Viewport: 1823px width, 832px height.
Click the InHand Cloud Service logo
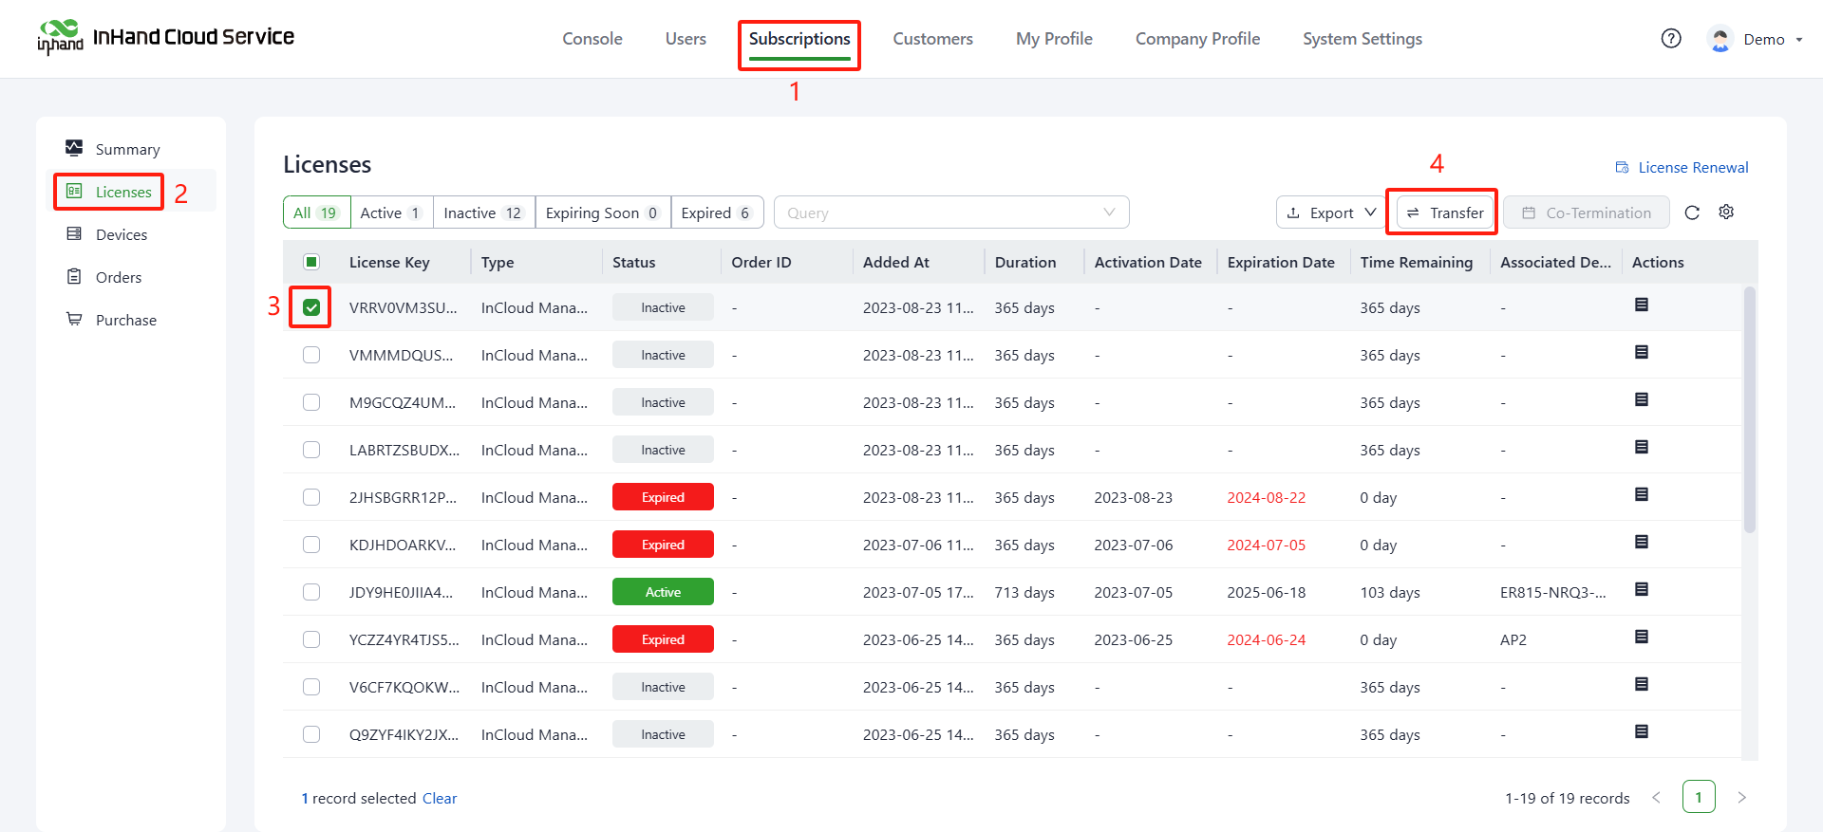[166, 38]
